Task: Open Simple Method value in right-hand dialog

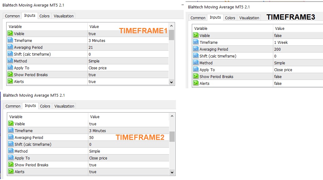Action: tap(279, 63)
